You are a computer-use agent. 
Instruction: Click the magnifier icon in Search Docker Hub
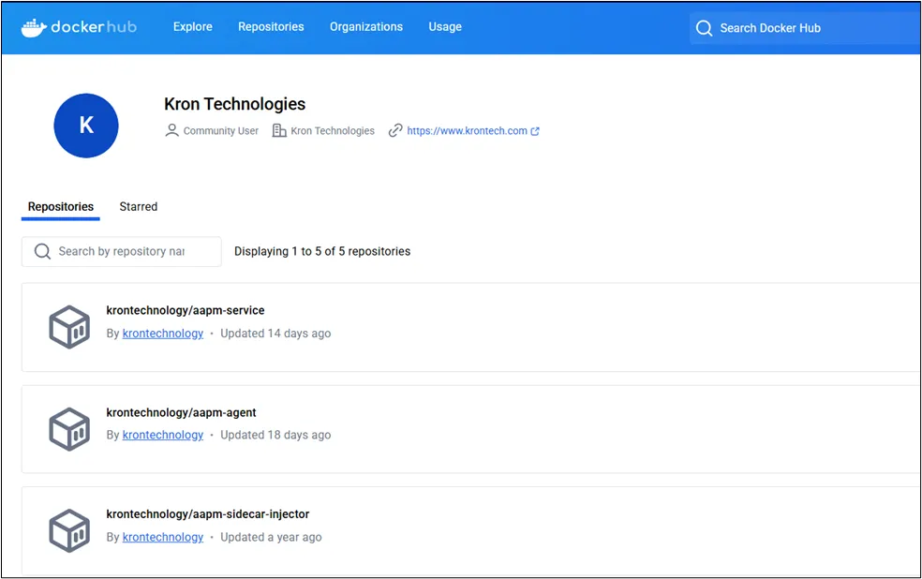tap(704, 28)
